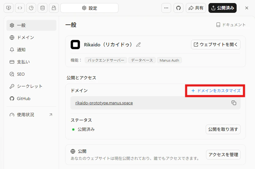Click the black Rikaido app logo icon
This screenshot has width=255, height=169.
coord(75,45)
